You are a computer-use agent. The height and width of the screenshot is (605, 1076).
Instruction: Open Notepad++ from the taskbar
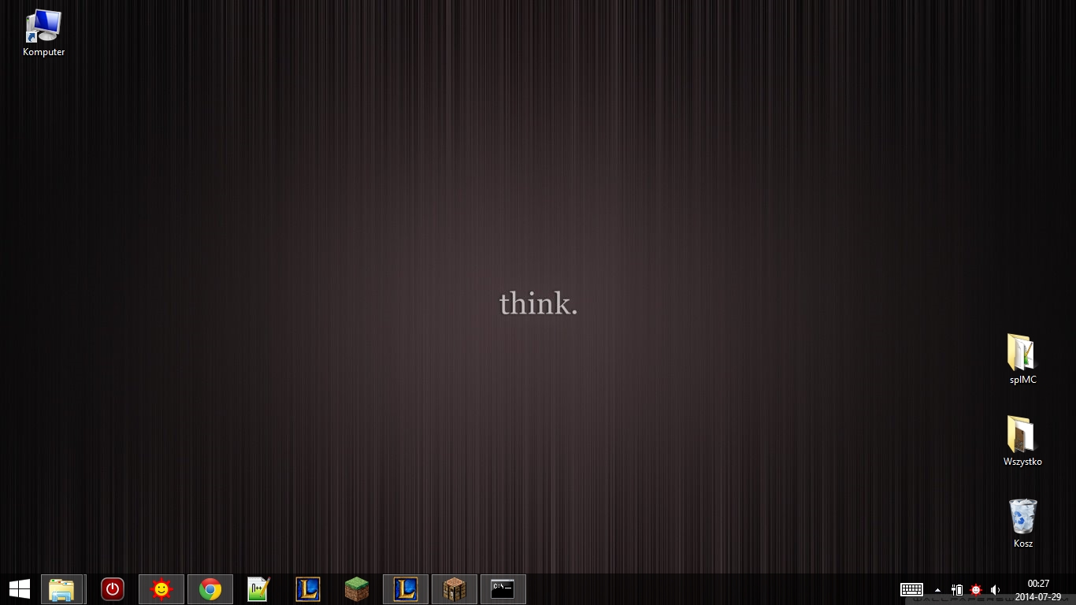click(x=258, y=589)
